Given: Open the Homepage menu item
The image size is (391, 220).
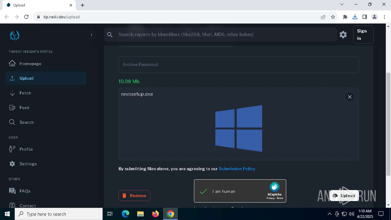Looking at the screenshot, I should click(46, 64).
